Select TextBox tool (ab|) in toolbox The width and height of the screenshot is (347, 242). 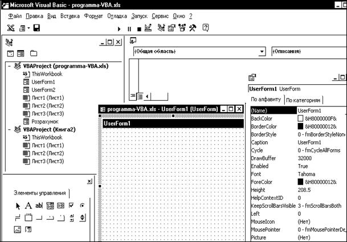(39, 206)
